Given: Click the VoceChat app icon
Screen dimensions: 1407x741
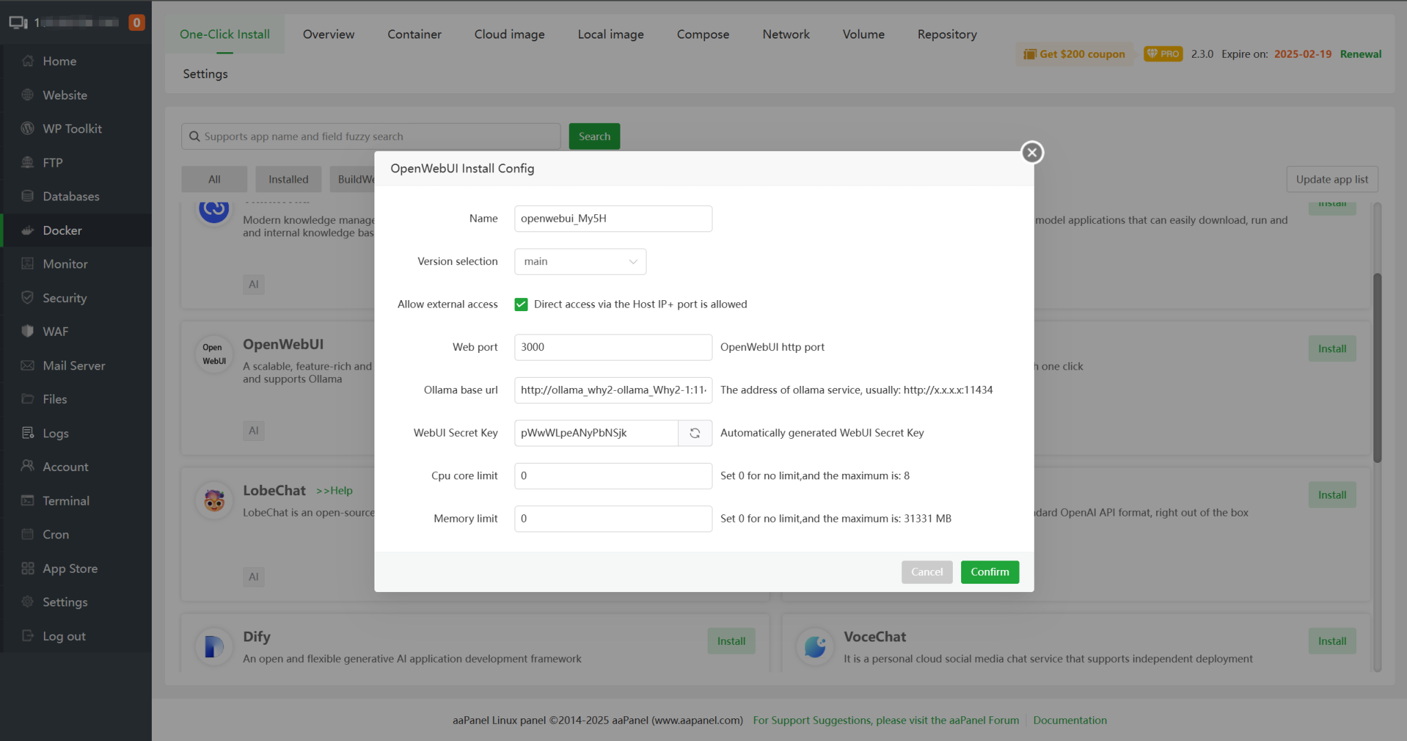Looking at the screenshot, I should coord(814,646).
